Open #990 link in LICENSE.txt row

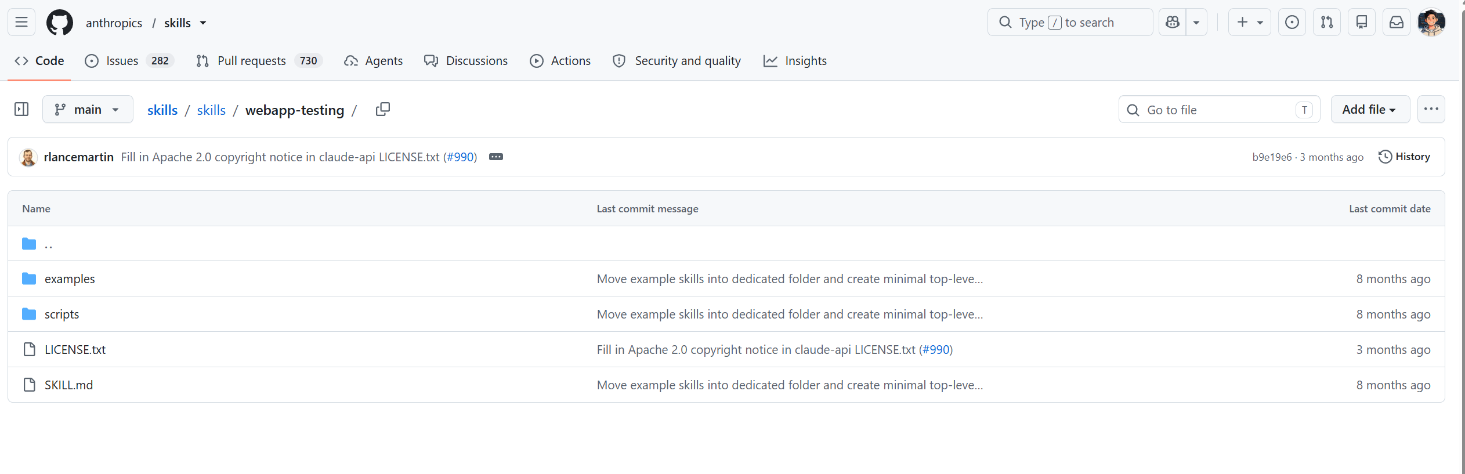pyautogui.click(x=936, y=350)
